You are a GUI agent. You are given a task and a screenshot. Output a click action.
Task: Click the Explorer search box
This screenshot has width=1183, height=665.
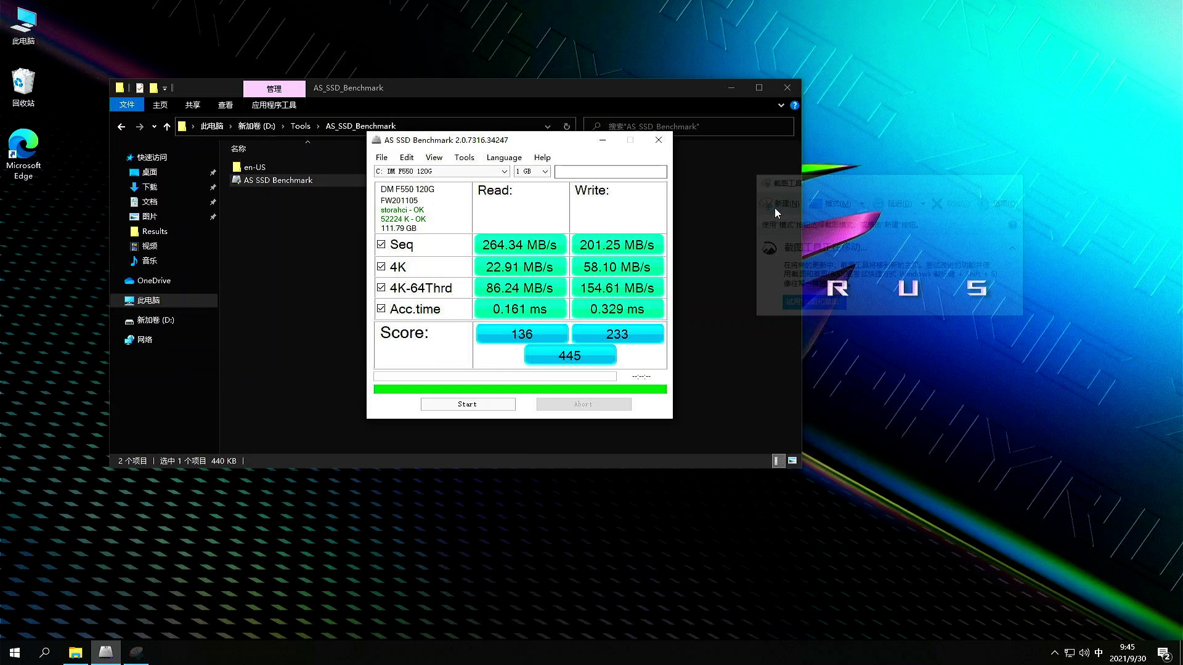click(689, 126)
